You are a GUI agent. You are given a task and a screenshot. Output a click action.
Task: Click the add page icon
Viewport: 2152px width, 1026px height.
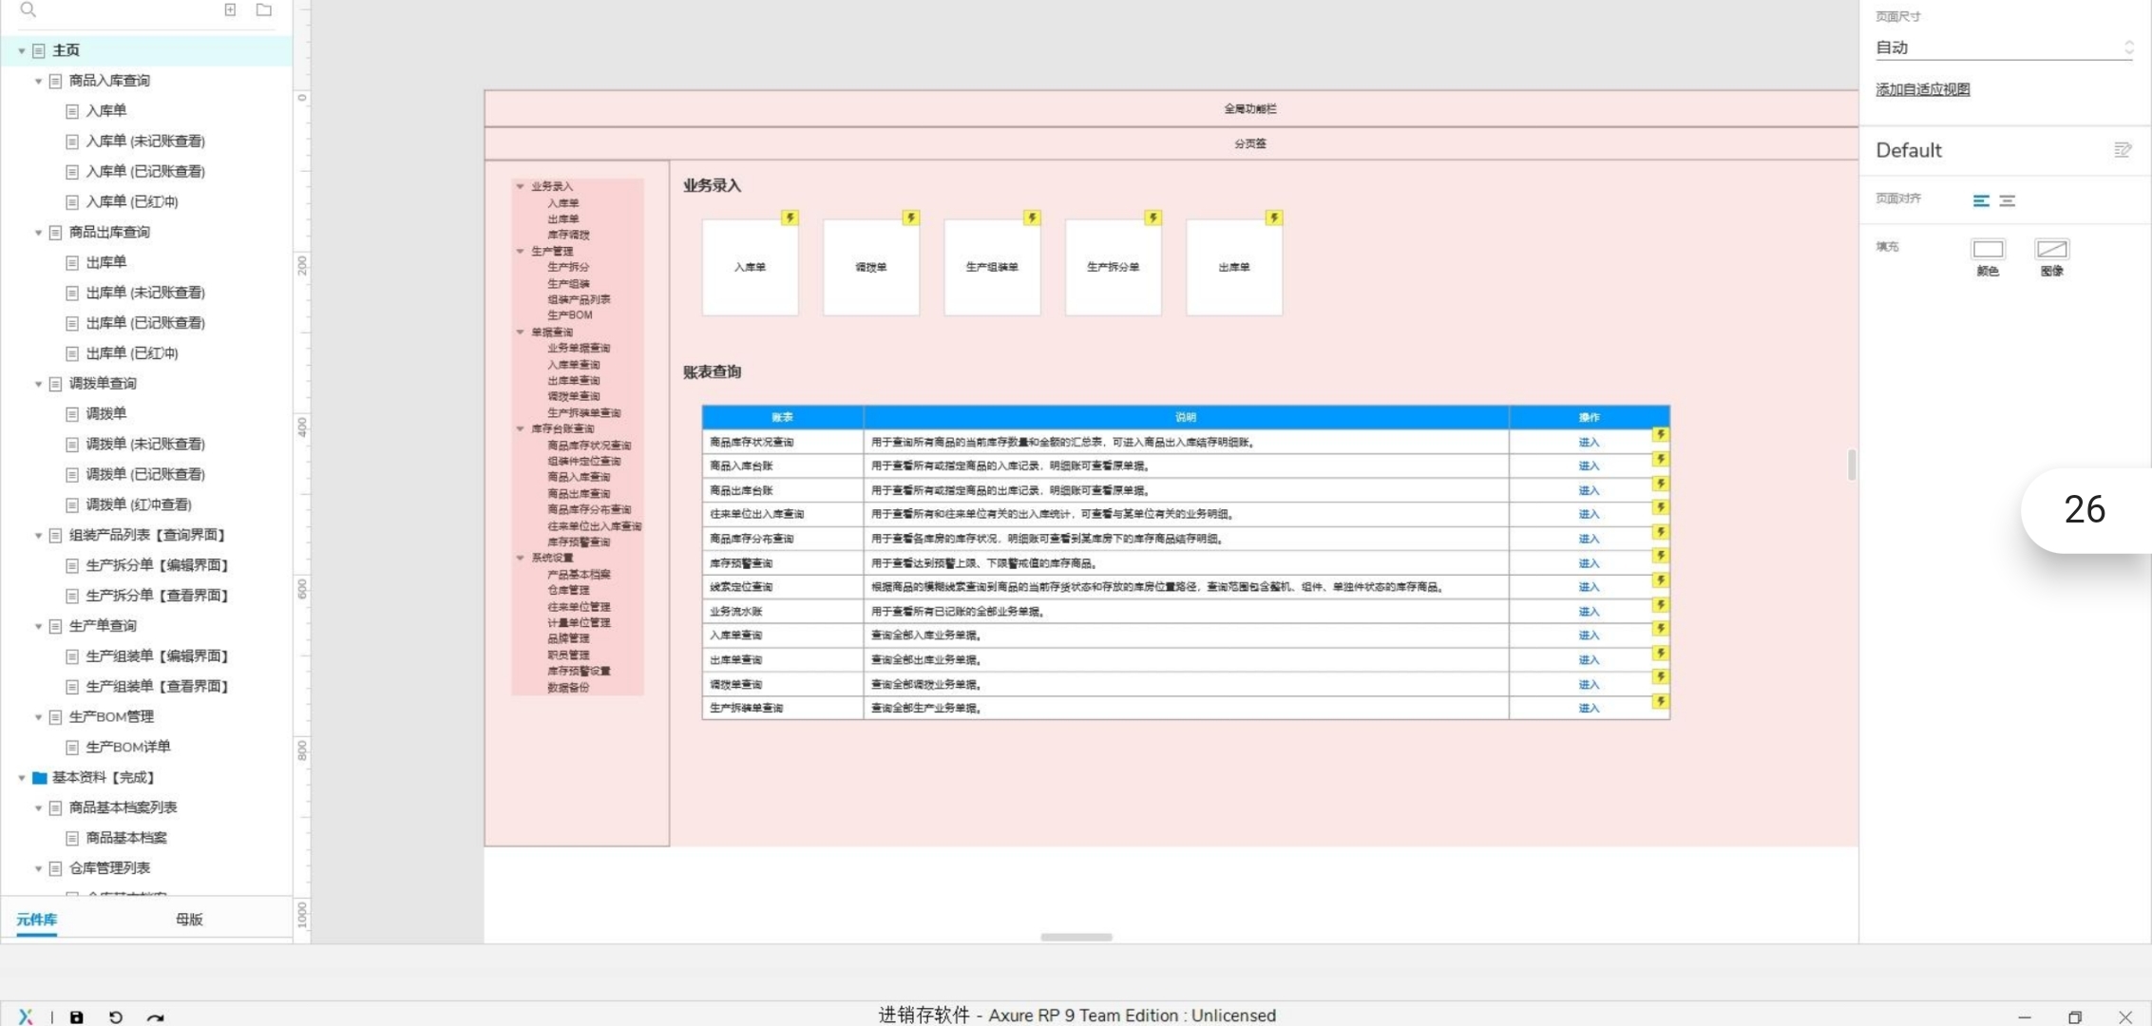[x=230, y=9]
